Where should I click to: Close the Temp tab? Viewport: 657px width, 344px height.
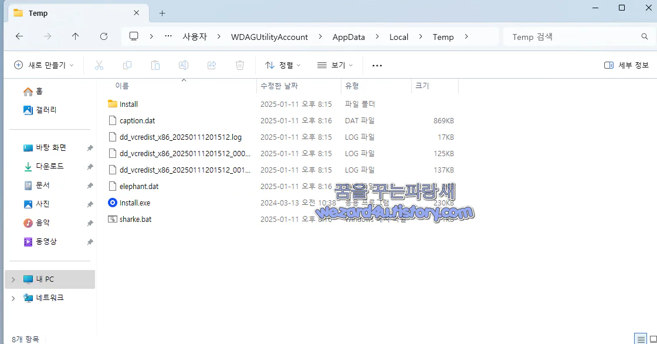[136, 13]
